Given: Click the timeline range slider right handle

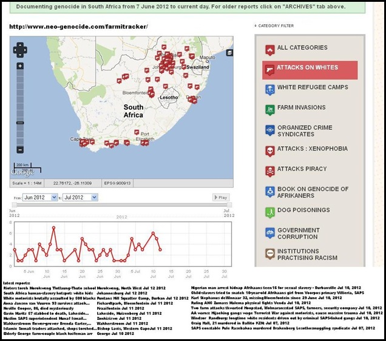Looking at the screenshot, I should point(229,204).
